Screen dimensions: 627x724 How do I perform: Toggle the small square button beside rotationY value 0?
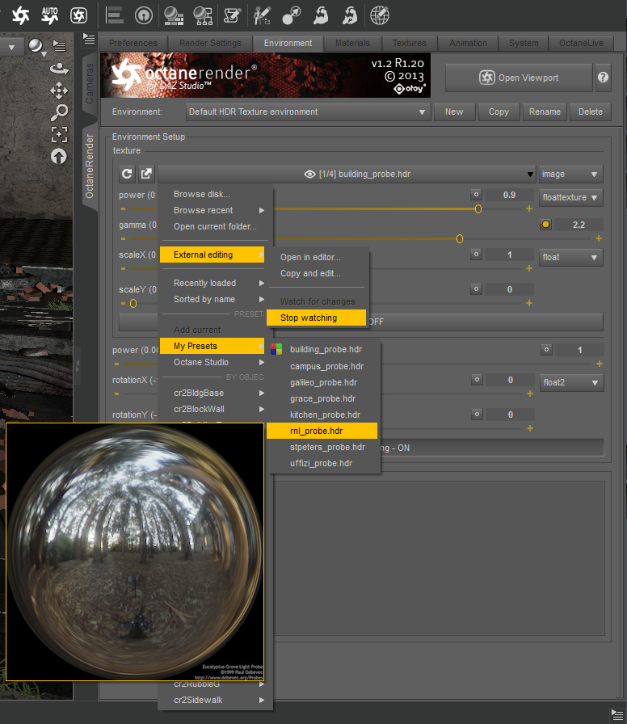477,415
